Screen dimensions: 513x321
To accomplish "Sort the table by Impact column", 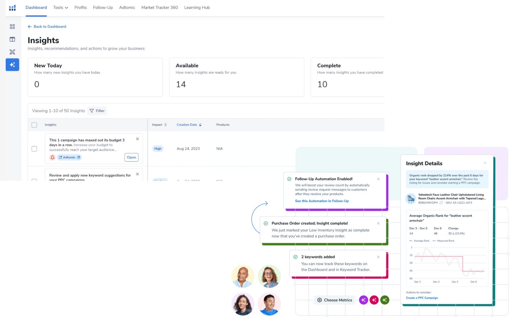I will pos(159,125).
